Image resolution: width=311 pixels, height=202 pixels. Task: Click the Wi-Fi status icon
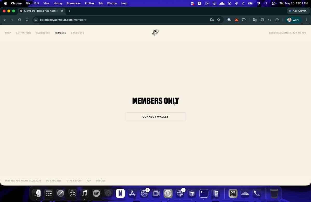pos(259,3)
